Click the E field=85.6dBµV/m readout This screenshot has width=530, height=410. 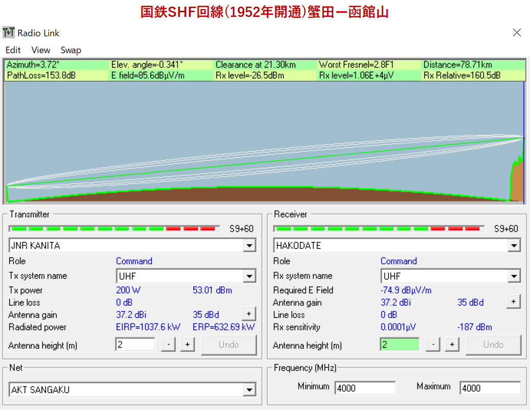click(148, 75)
